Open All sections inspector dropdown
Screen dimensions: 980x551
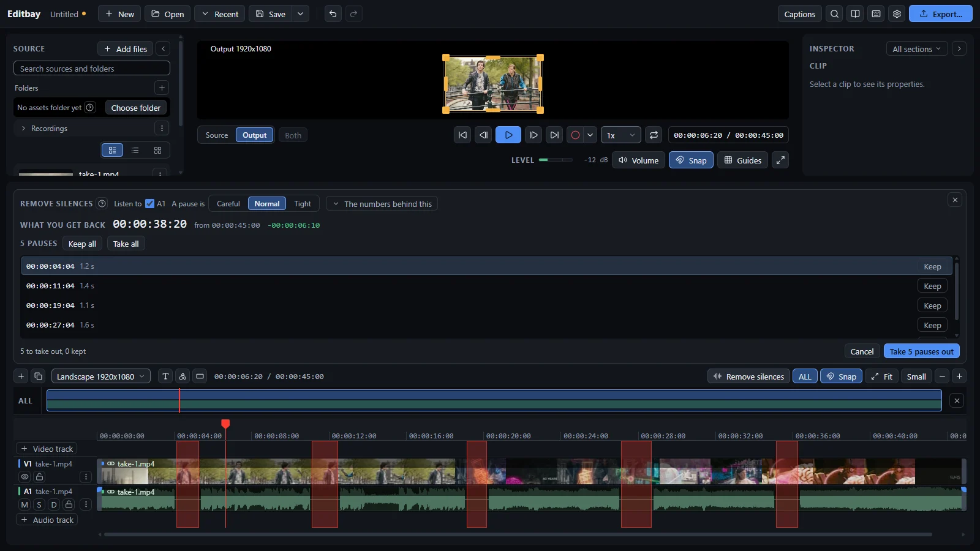pyautogui.click(x=917, y=49)
